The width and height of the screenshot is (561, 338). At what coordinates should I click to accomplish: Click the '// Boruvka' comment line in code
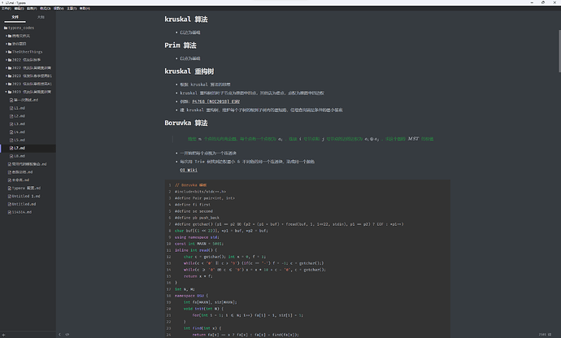tap(191, 185)
